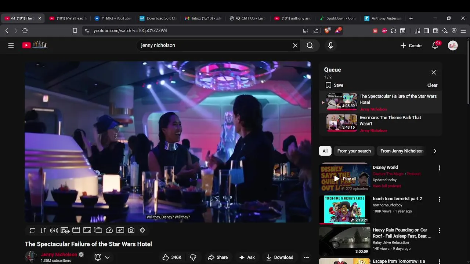Open YouTube notifications bell with 9+ badge
The width and height of the screenshot is (470, 264).
pos(435,45)
